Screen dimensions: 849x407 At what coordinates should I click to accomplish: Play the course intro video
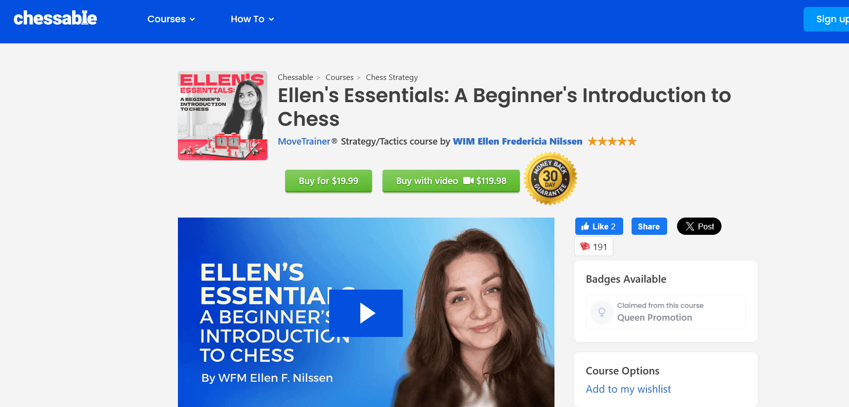[x=366, y=313]
